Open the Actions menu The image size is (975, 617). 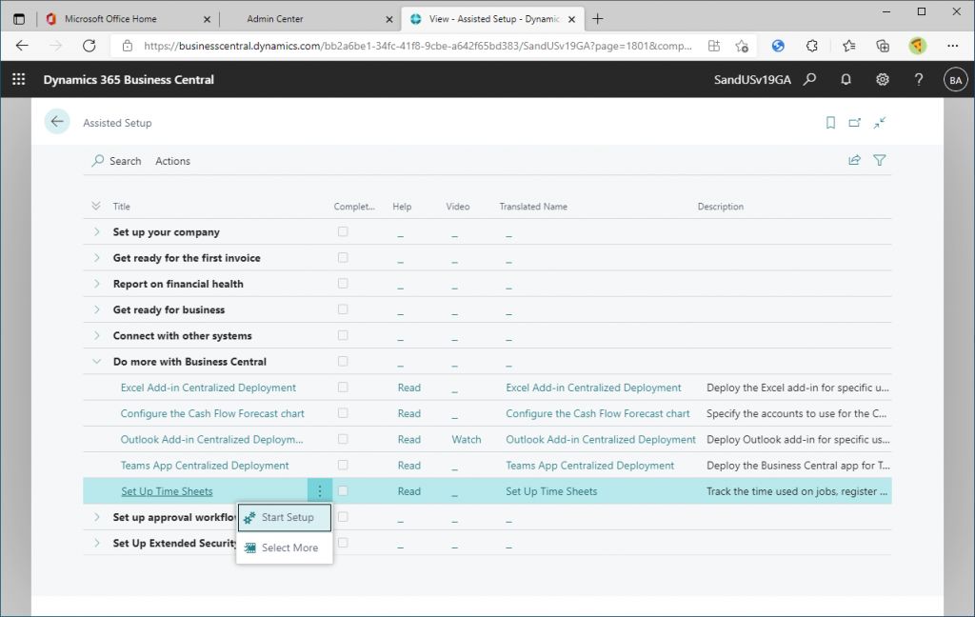coord(172,161)
